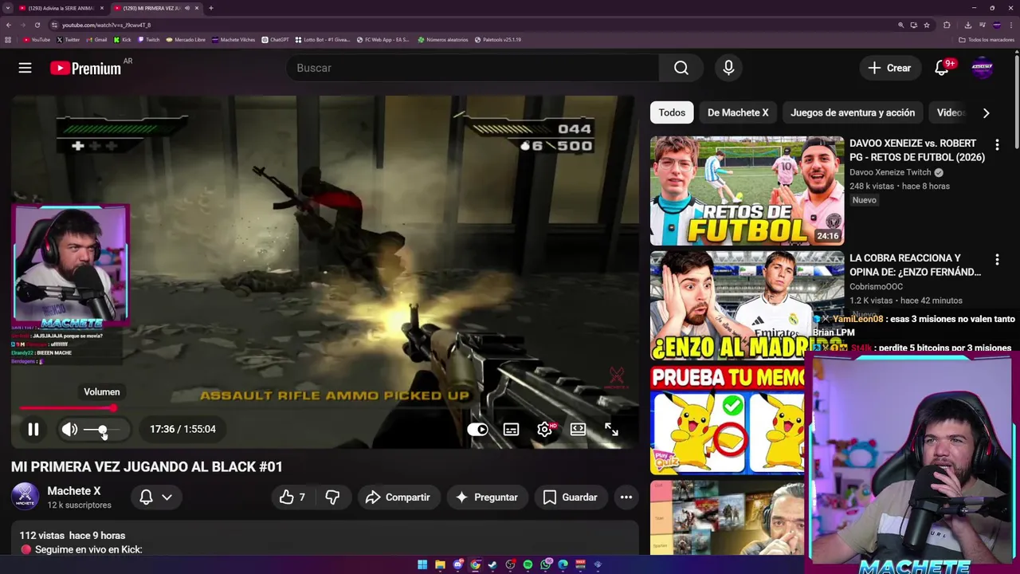Open the ChatGPT bookmark
1020x574 pixels.
point(276,40)
